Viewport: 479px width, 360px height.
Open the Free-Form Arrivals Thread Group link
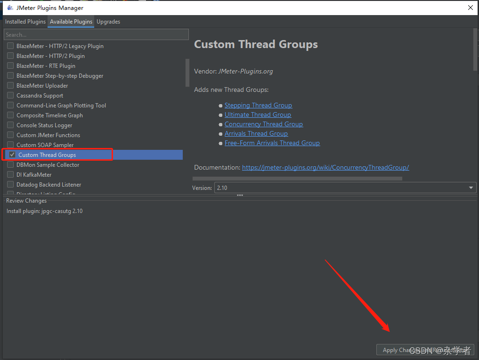[272, 143]
